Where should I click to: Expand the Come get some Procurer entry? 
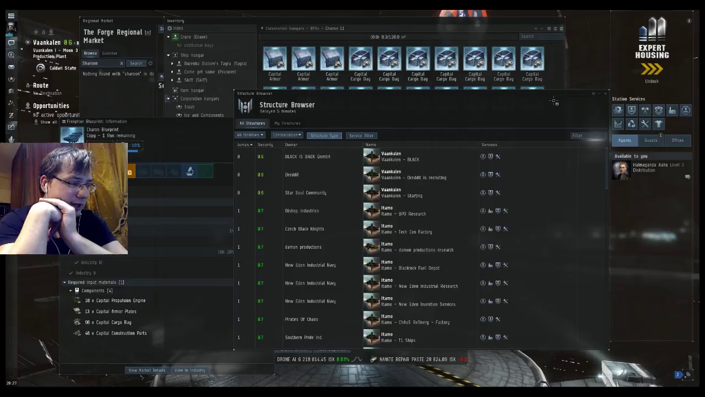(172, 72)
